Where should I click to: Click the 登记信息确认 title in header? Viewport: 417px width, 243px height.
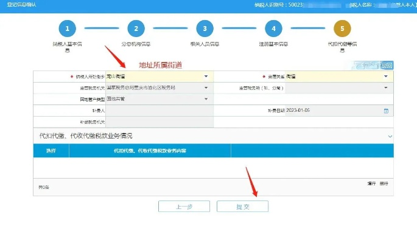pos(21,4)
